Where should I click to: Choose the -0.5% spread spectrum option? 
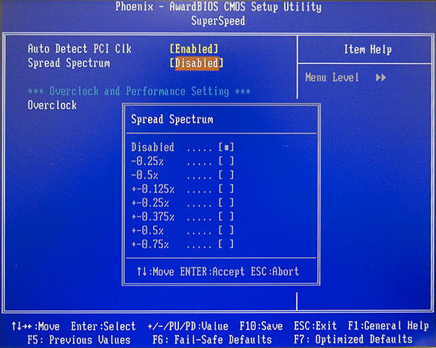[x=183, y=175]
